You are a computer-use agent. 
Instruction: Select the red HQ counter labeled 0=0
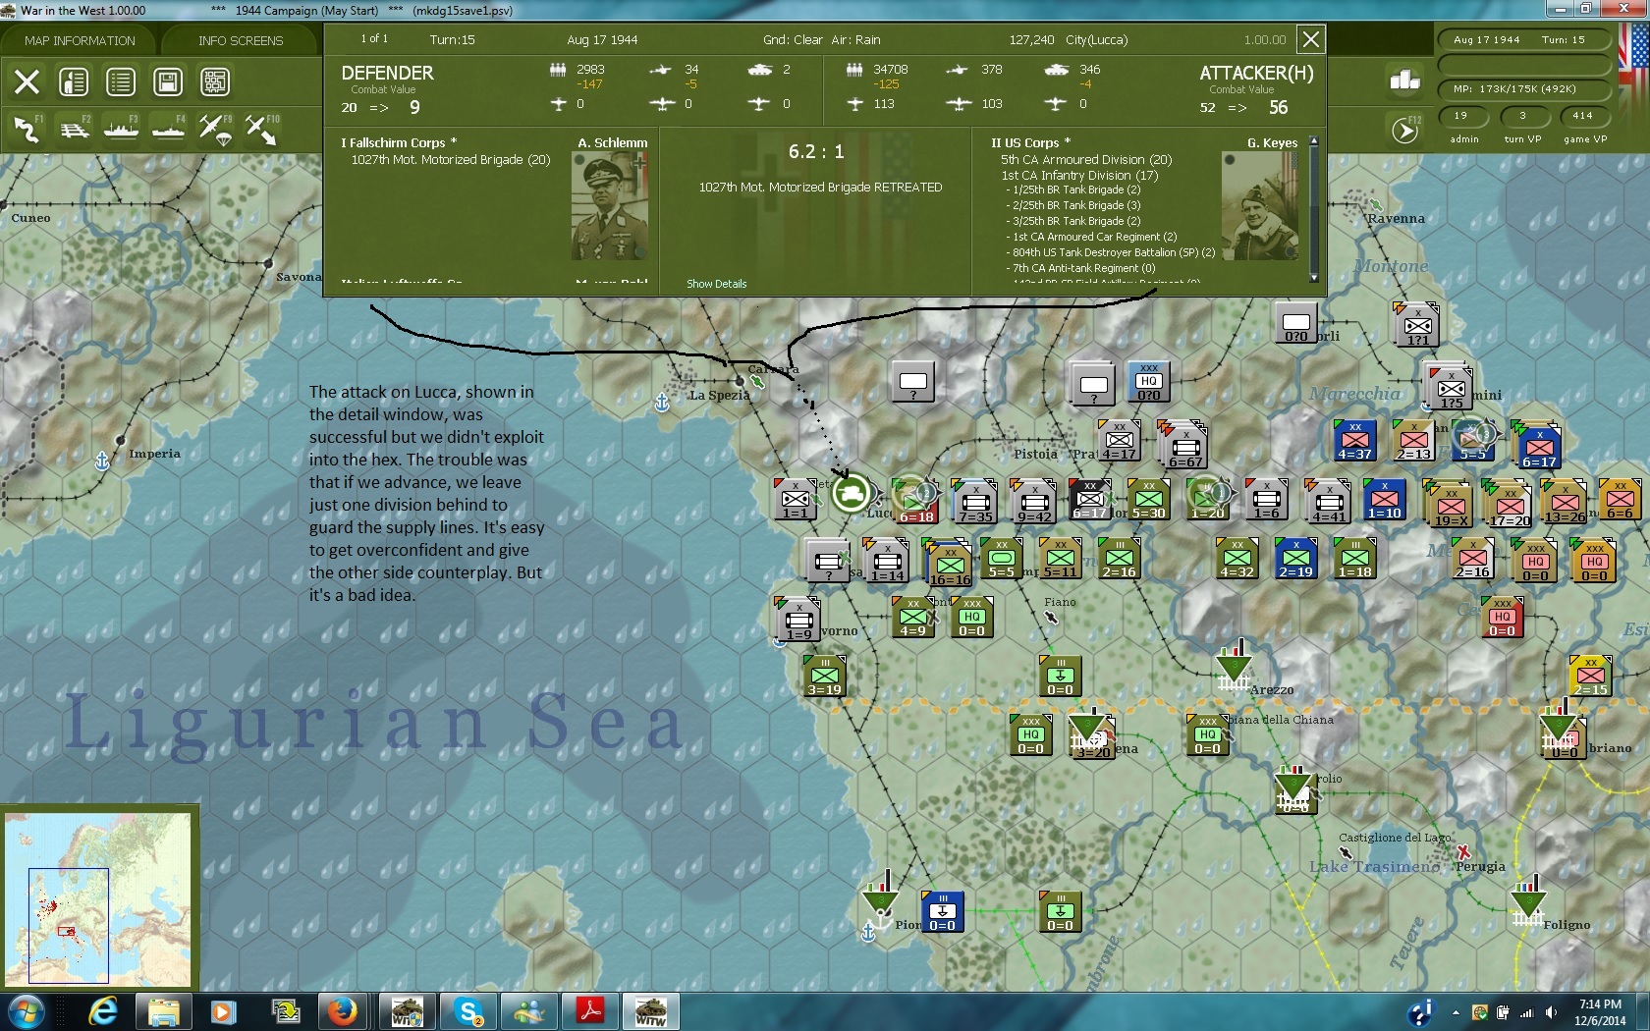point(1502,617)
